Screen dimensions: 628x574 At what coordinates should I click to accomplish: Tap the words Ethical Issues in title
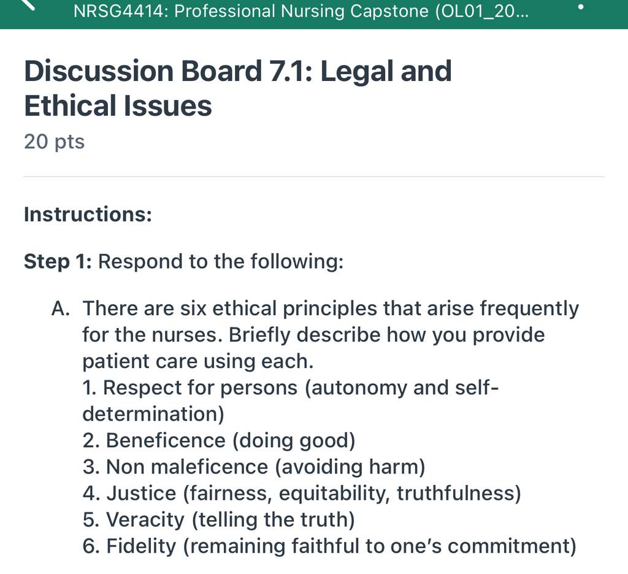click(x=118, y=106)
